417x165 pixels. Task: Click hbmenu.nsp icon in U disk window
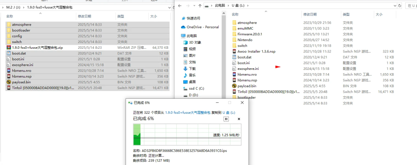click(x=234, y=80)
